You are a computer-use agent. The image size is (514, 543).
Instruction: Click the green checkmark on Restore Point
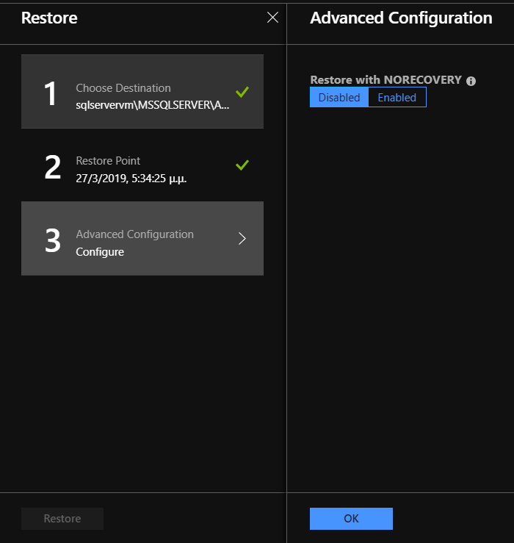[242, 165]
